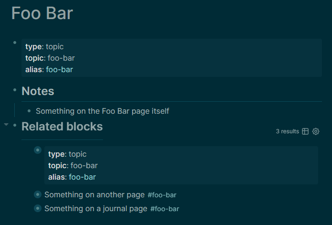Click the bullet beside the Notes heading
332x225 pixels.
pyautogui.click(x=15, y=89)
